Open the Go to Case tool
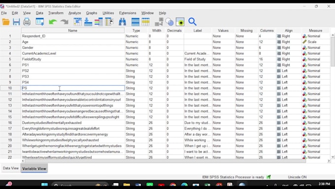 click(77, 22)
